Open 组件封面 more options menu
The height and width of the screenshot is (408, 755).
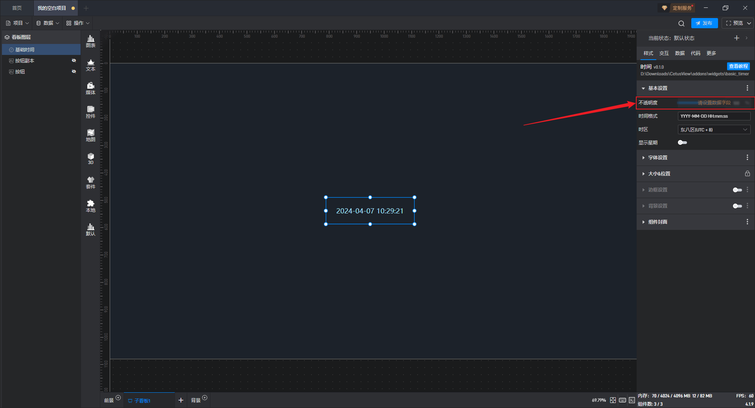(747, 222)
